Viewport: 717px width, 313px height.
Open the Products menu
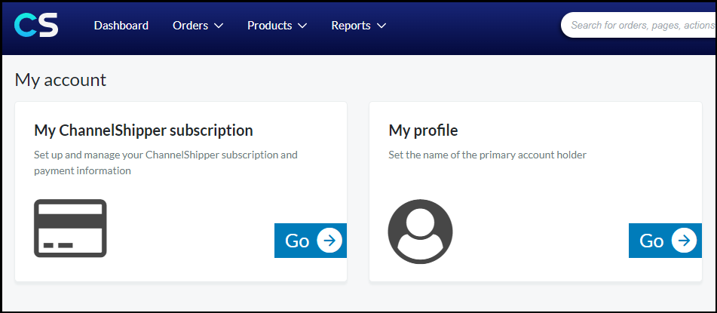click(x=277, y=26)
